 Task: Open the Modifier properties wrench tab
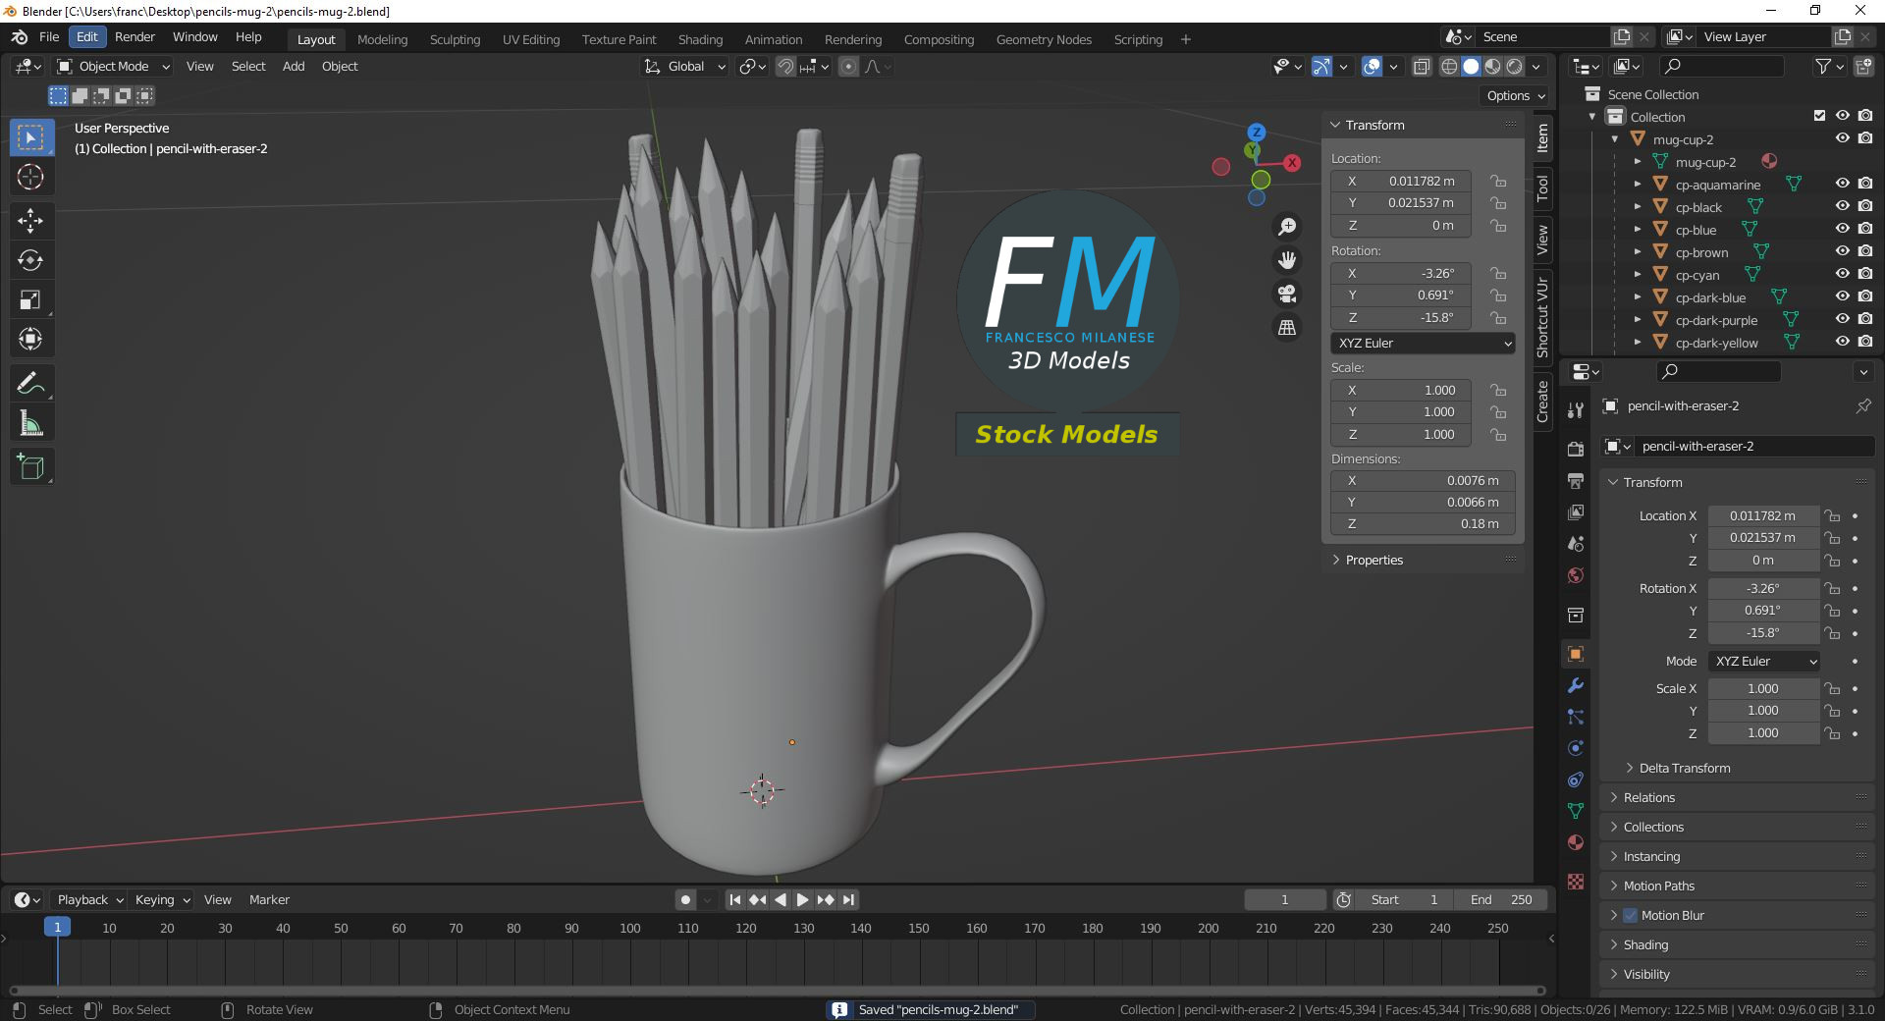click(1576, 685)
